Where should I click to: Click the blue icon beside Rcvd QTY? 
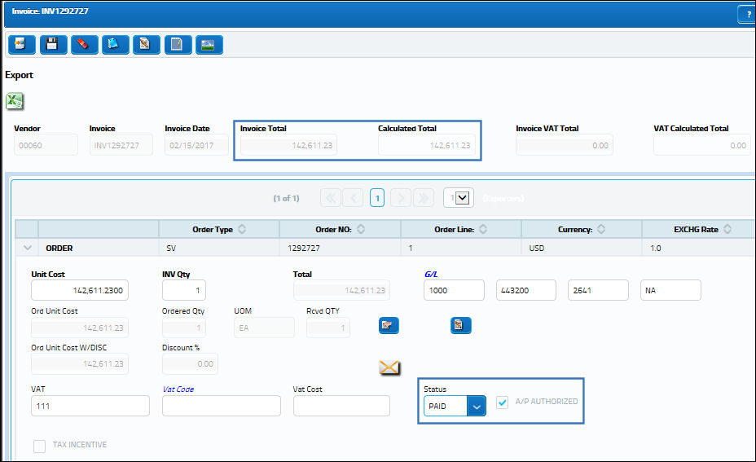tap(389, 326)
